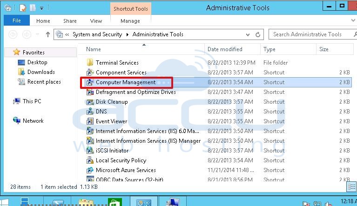This screenshot has height=206, width=357.
Task: Click the File folder type of Terminal Services
Action: pos(276,62)
